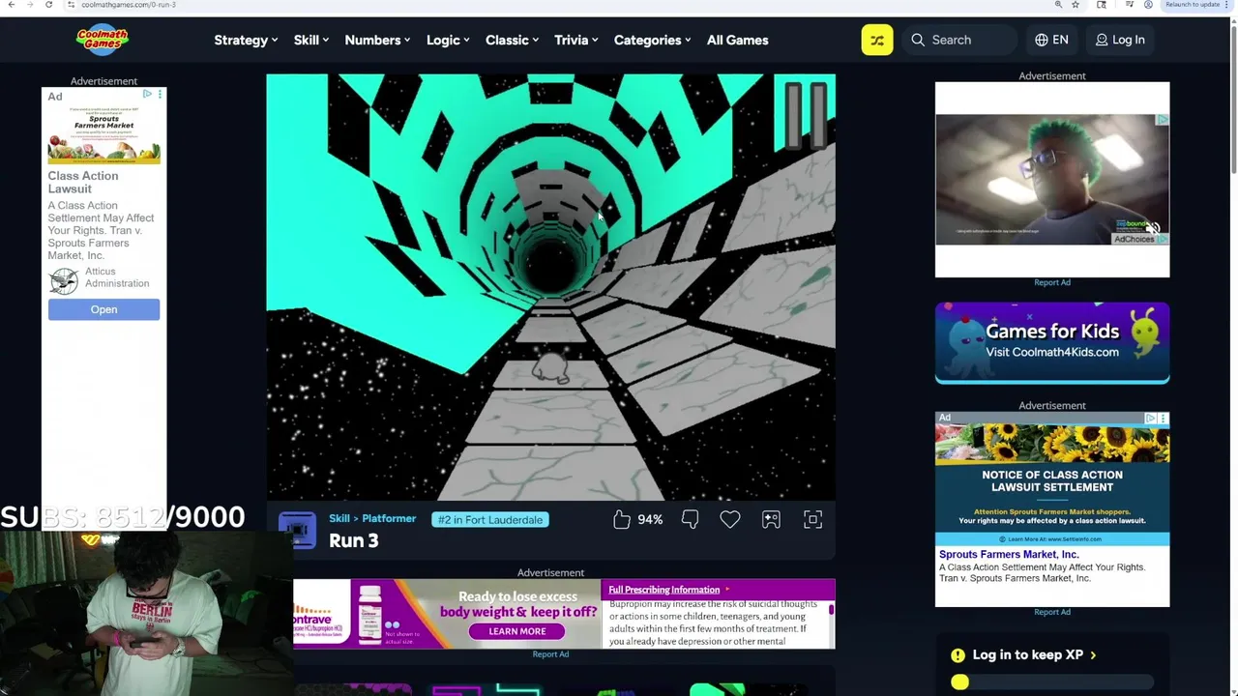Click the yellow exclamation XP icon

958,654
